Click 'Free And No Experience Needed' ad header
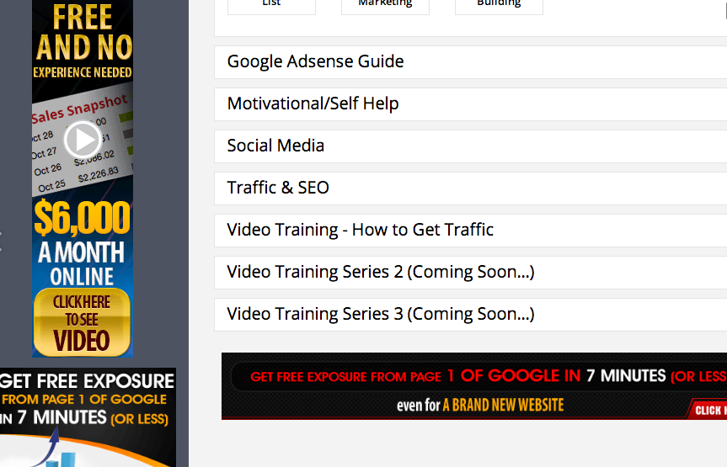 tap(83, 40)
